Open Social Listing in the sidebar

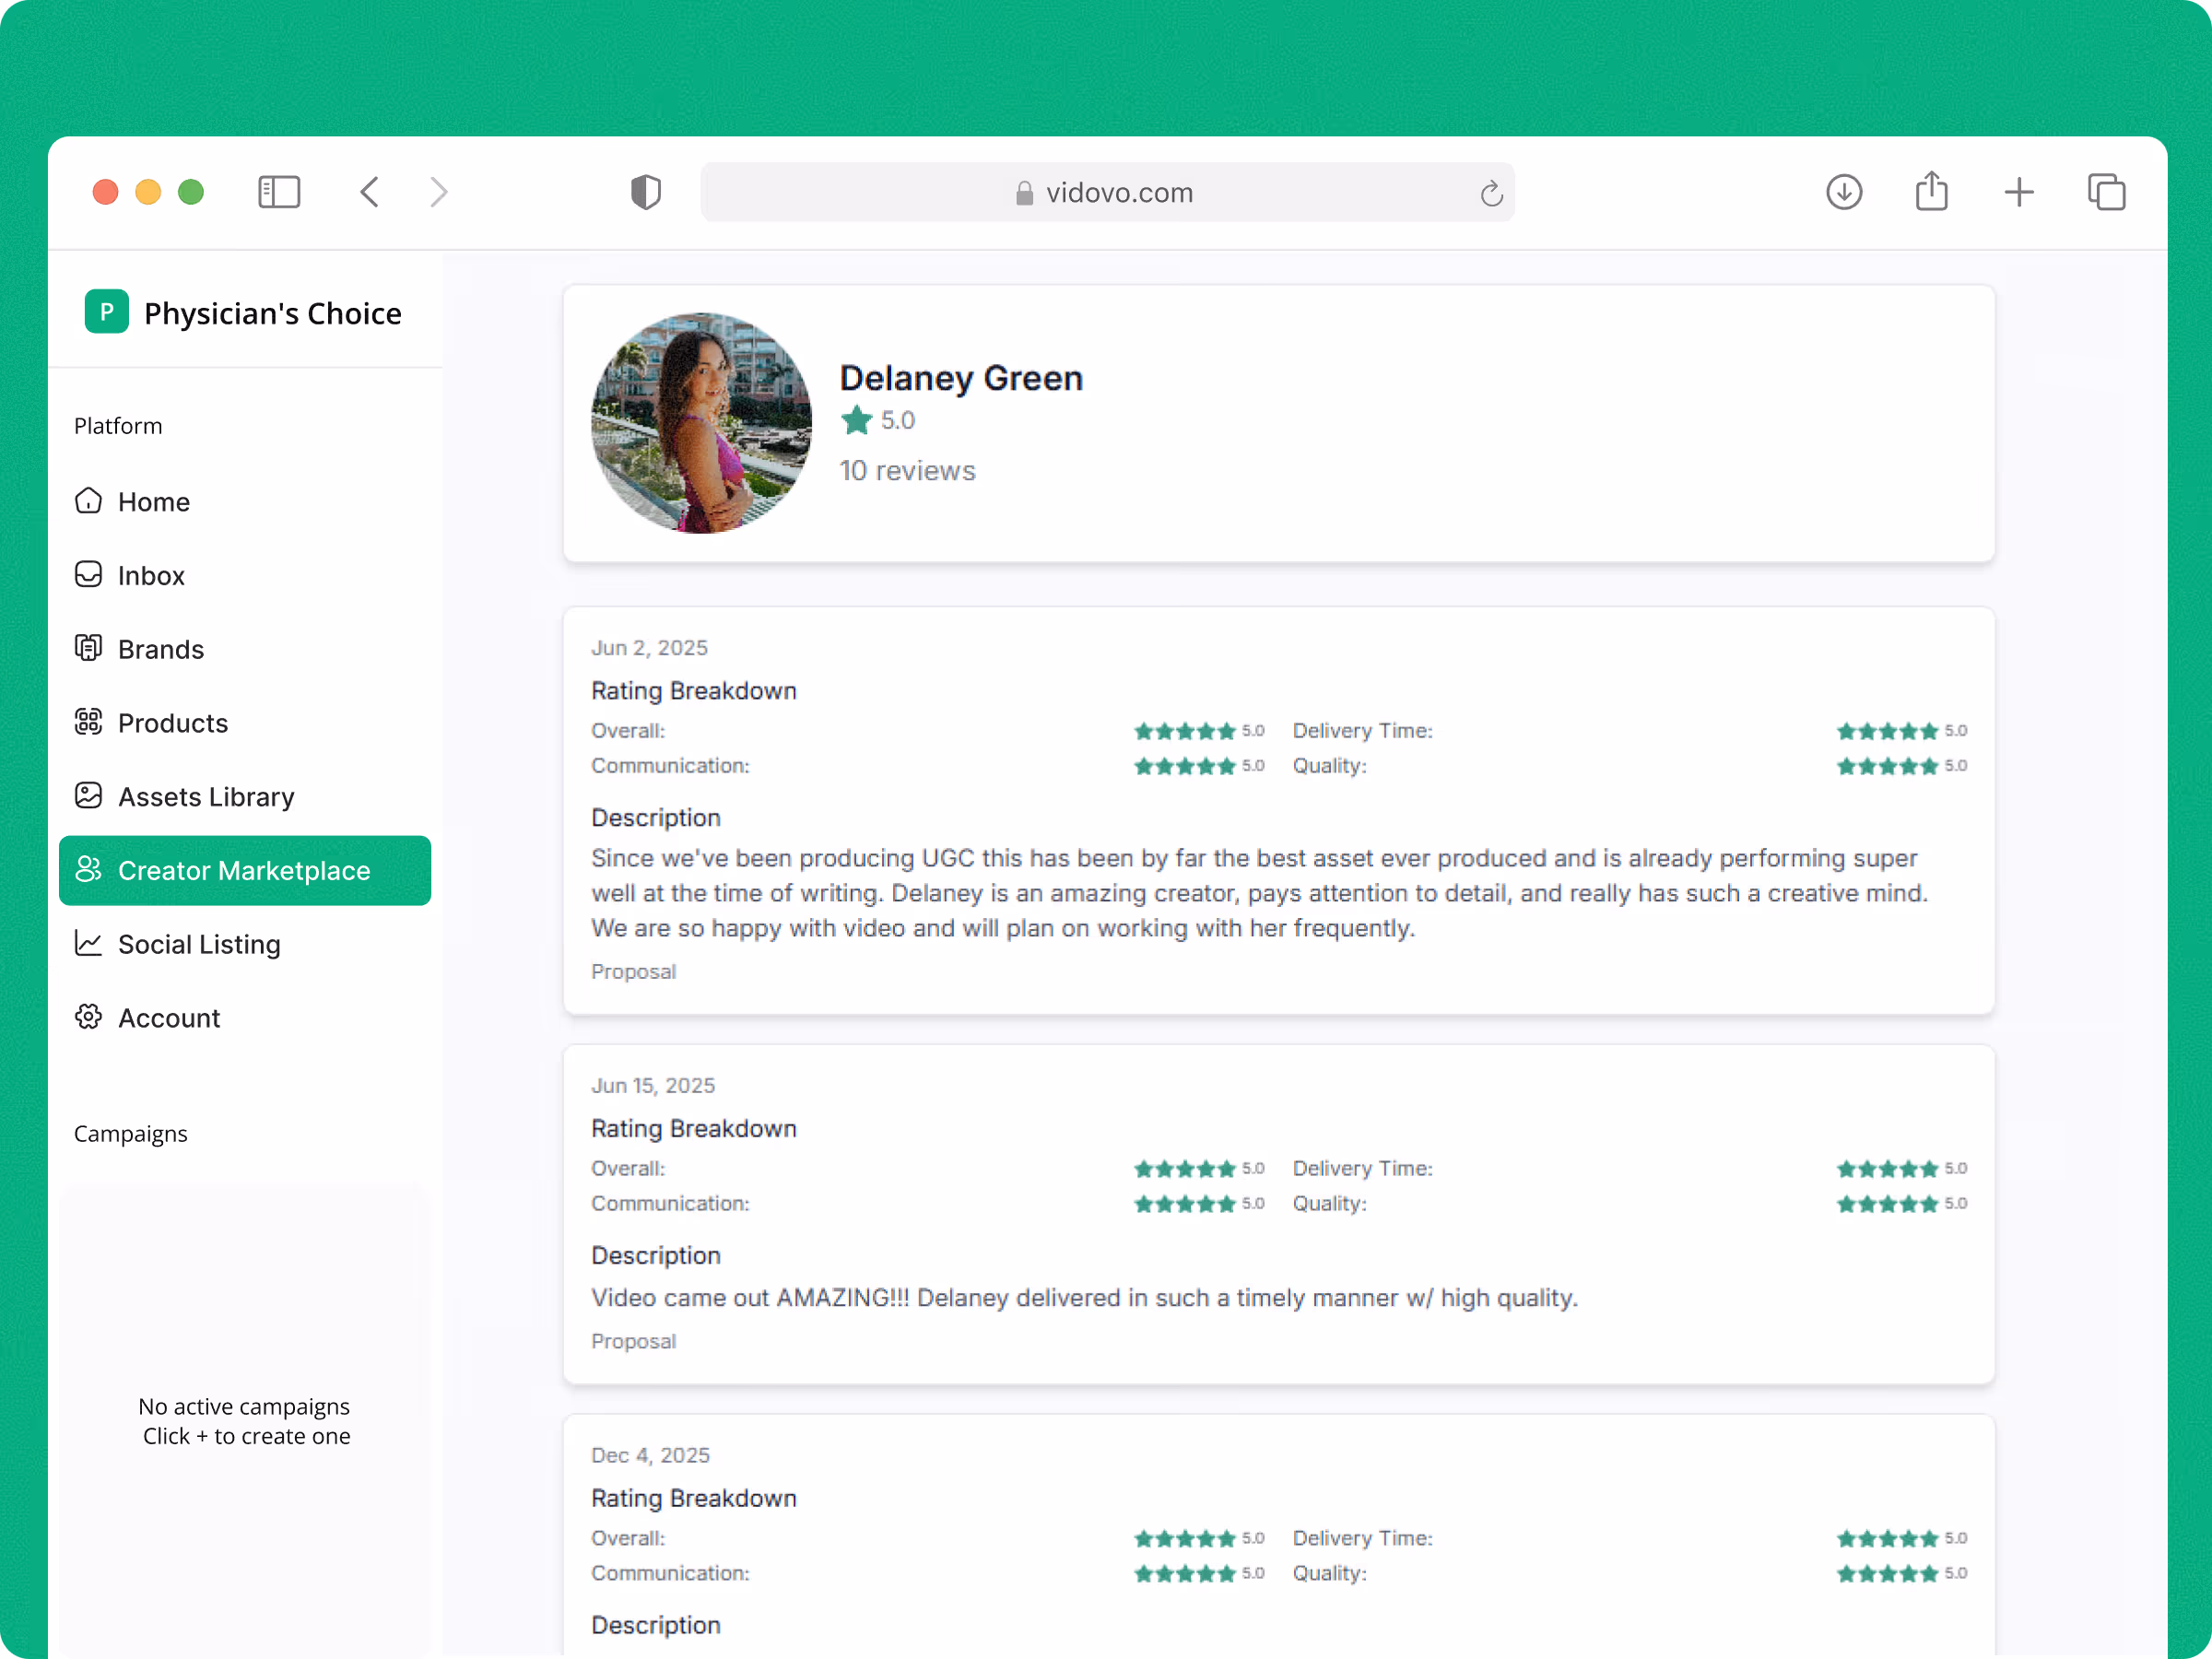pos(245,944)
